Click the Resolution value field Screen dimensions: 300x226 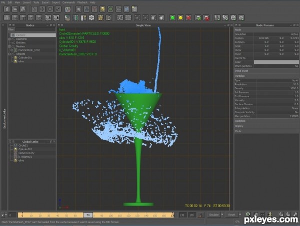[x=278, y=84]
